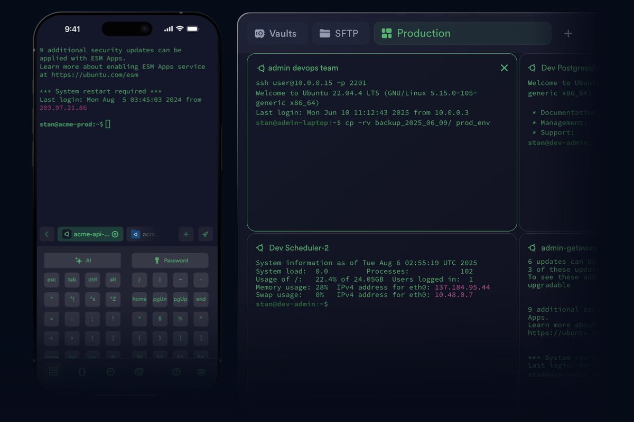This screenshot has width=634, height=422.
Task: Toggle the ctrl modifier key
Action: pyautogui.click(x=92, y=280)
